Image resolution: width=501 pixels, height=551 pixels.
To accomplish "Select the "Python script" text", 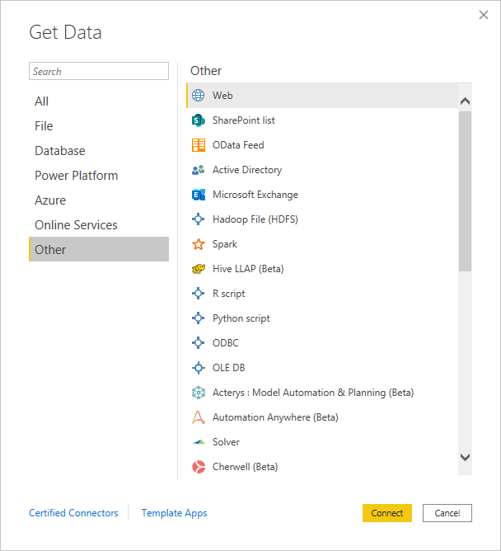I will click(x=241, y=318).
